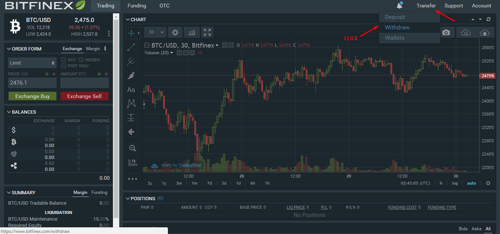Select the brush drawing tool
500x234 pixels.
point(131,75)
